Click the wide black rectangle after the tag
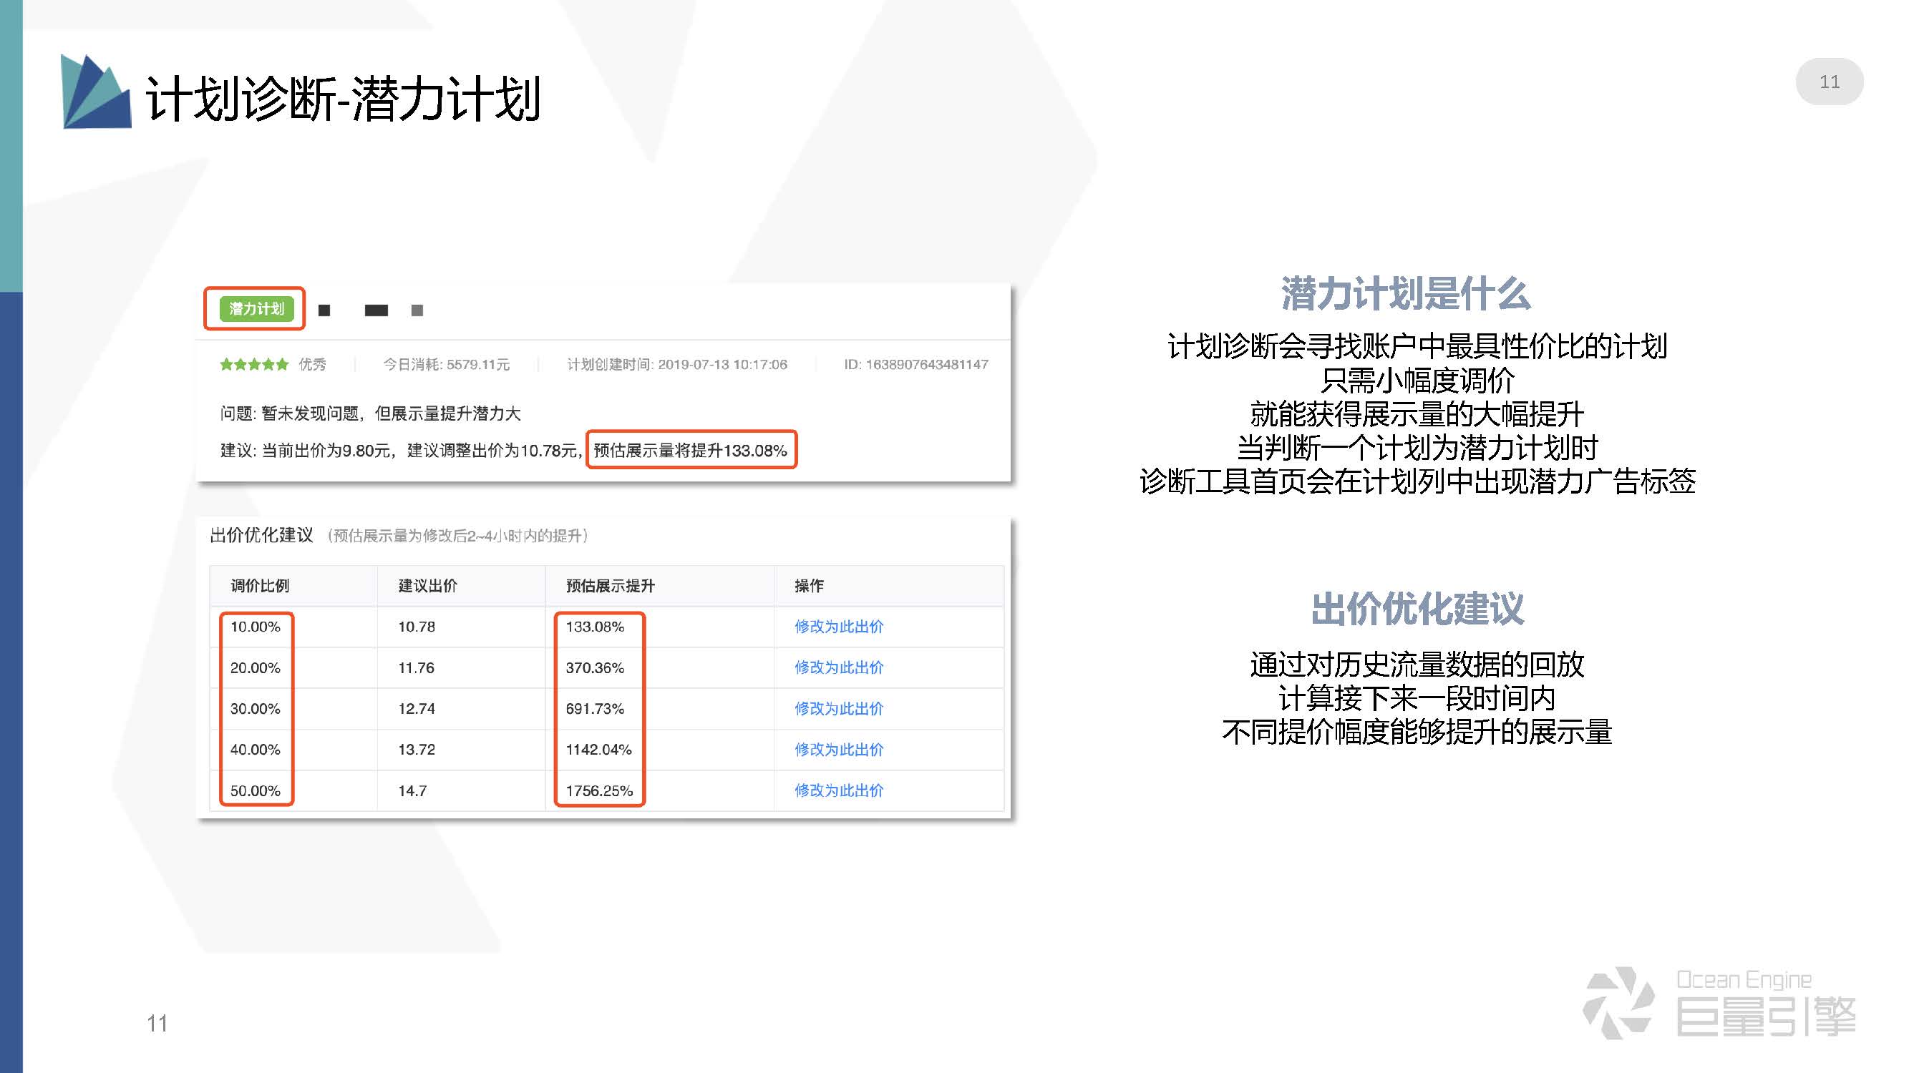Viewport: 1909px width, 1073px height. coord(376,310)
